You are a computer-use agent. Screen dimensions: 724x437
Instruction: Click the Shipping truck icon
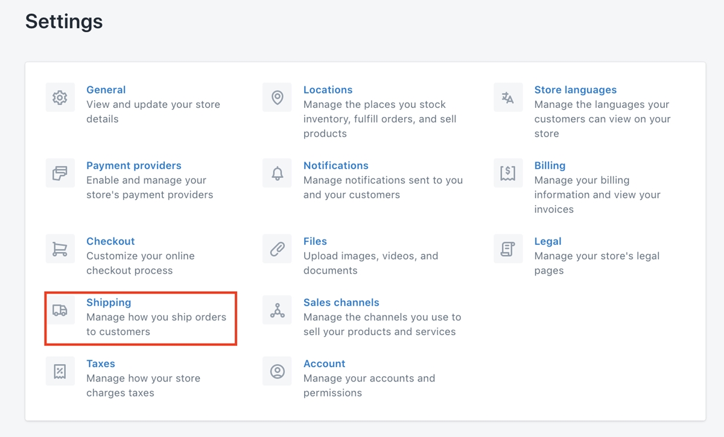[x=60, y=310]
